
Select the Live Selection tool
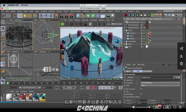click(15, 16)
